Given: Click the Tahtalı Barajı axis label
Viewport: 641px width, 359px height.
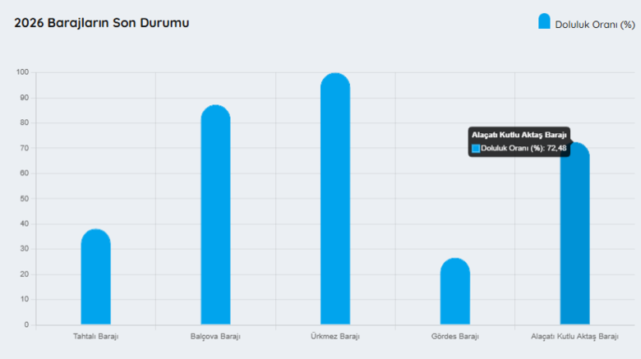Looking at the screenshot, I should pos(95,337).
